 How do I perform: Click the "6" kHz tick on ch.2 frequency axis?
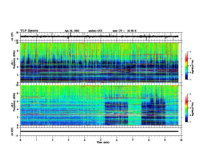[18, 101]
